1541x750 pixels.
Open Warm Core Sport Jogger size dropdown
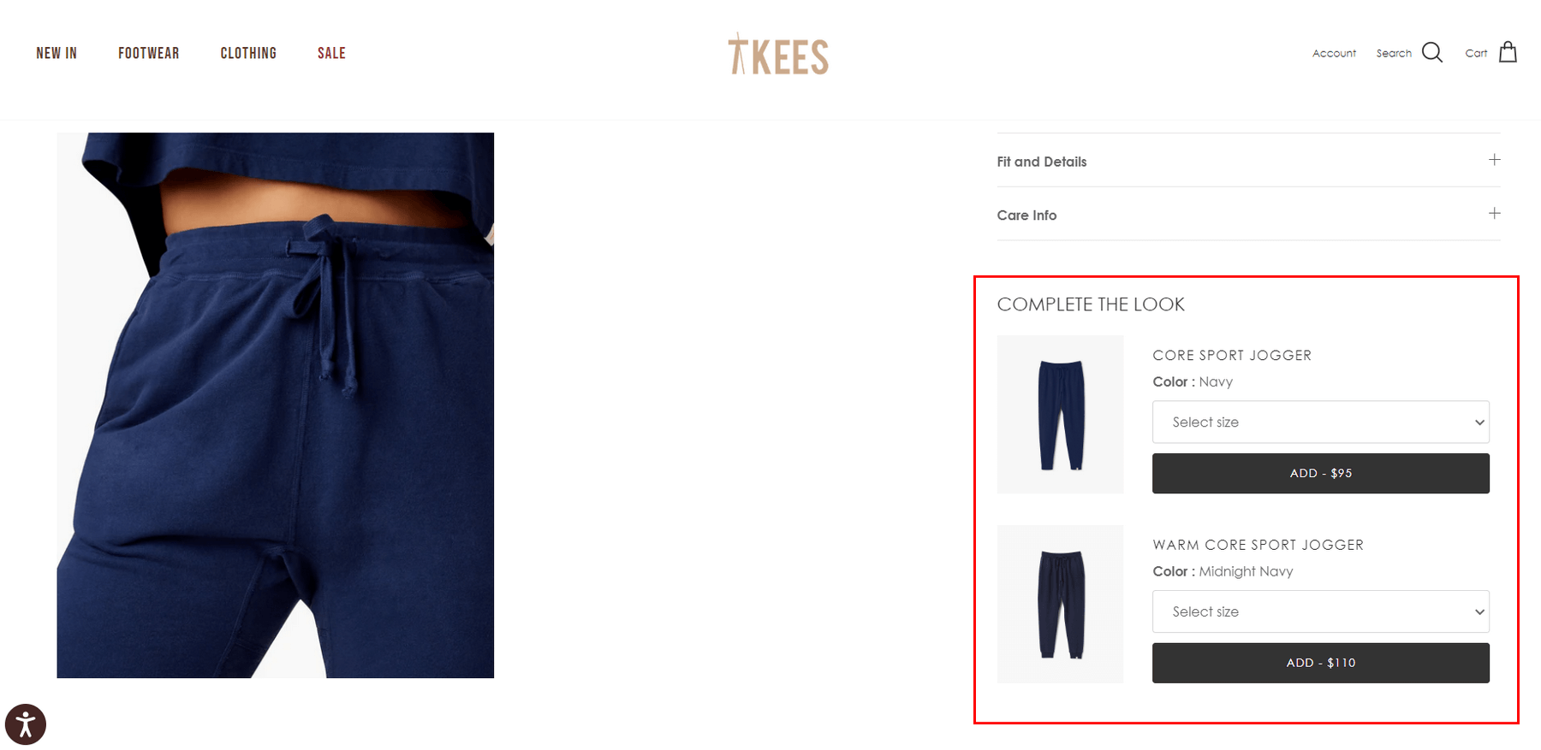point(1320,611)
